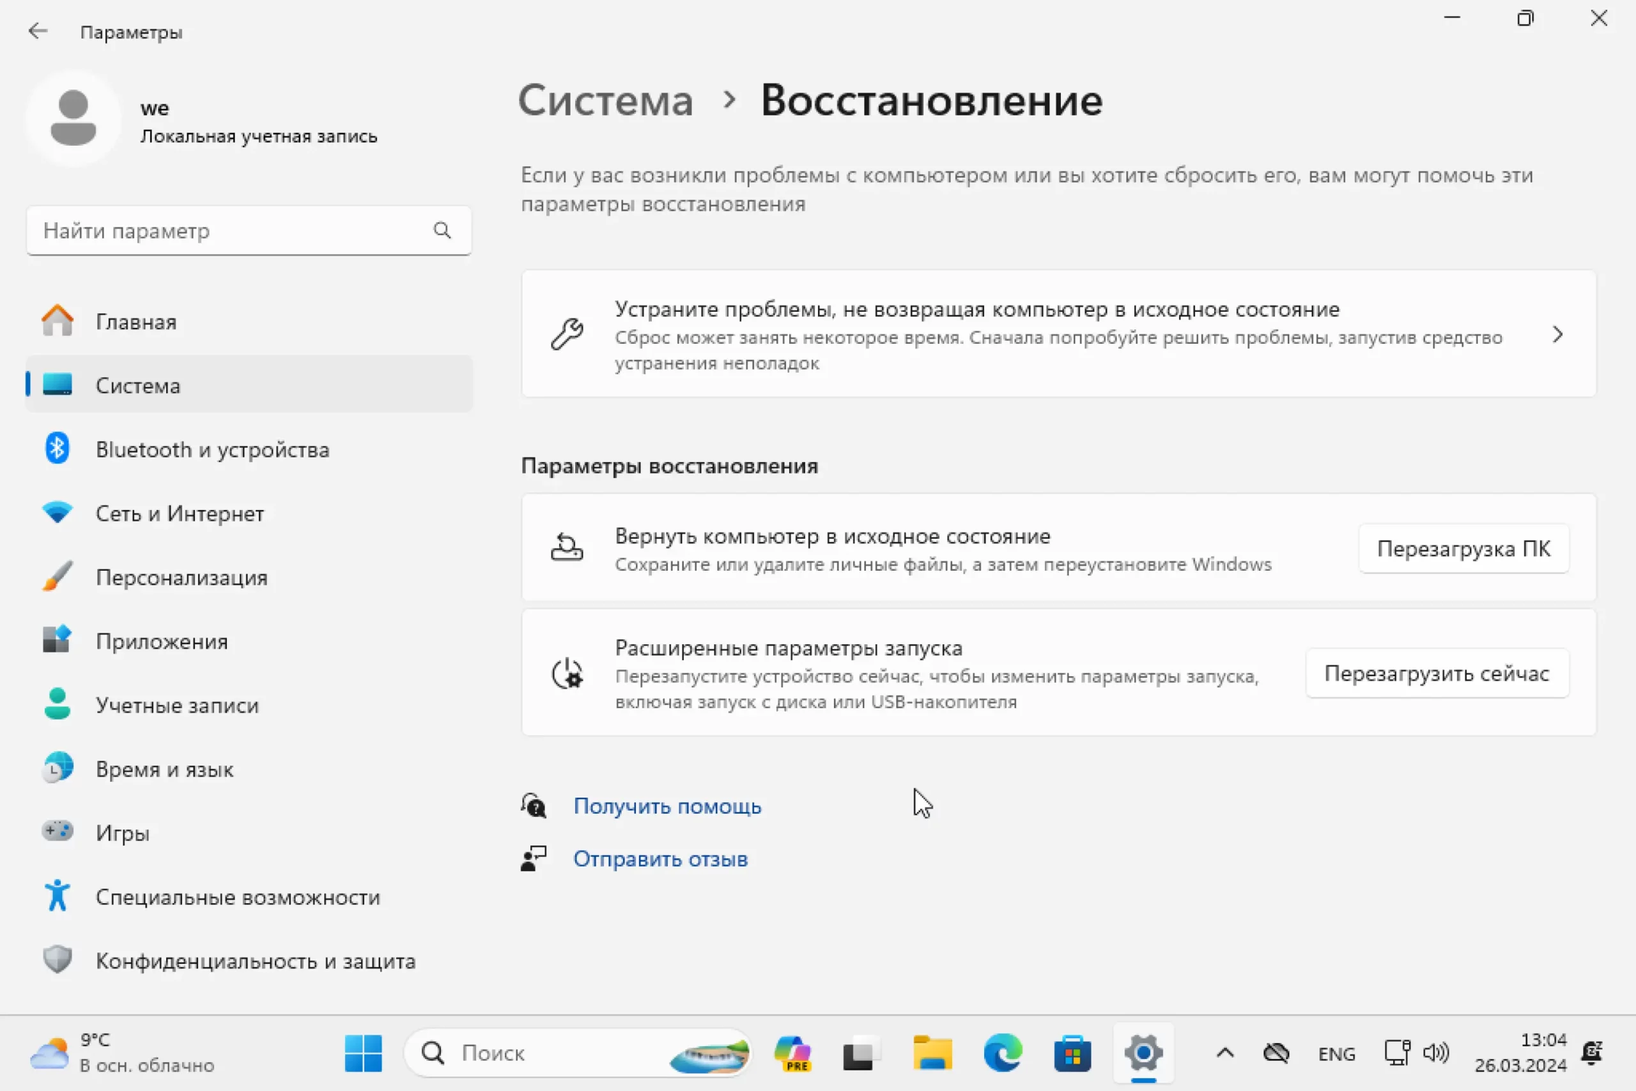Click Система in the breadcrumb

pos(605,101)
